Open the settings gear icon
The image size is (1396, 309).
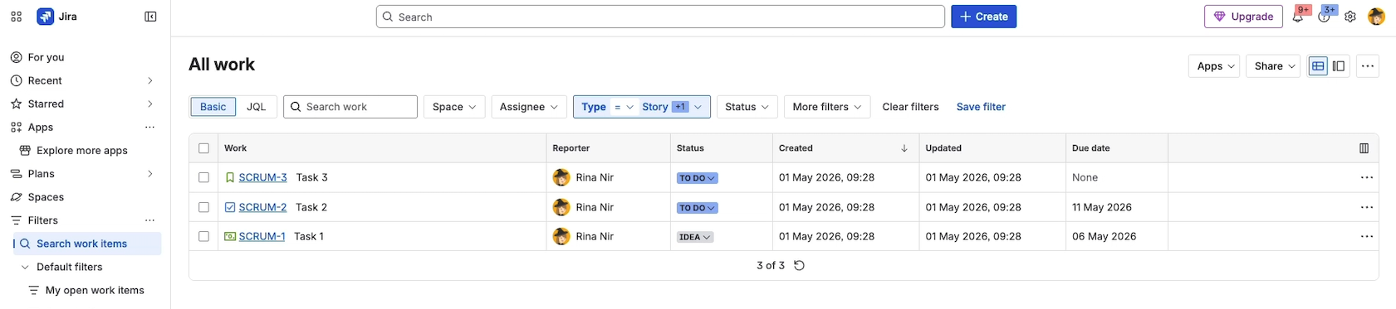click(x=1350, y=17)
